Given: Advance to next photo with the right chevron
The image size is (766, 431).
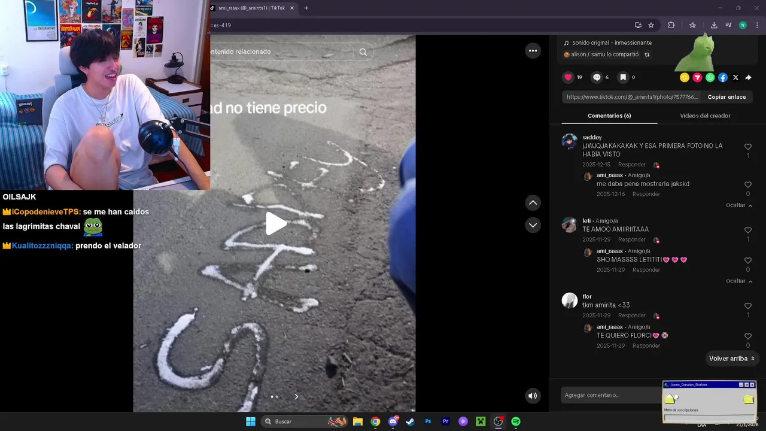Looking at the screenshot, I should (296, 396).
